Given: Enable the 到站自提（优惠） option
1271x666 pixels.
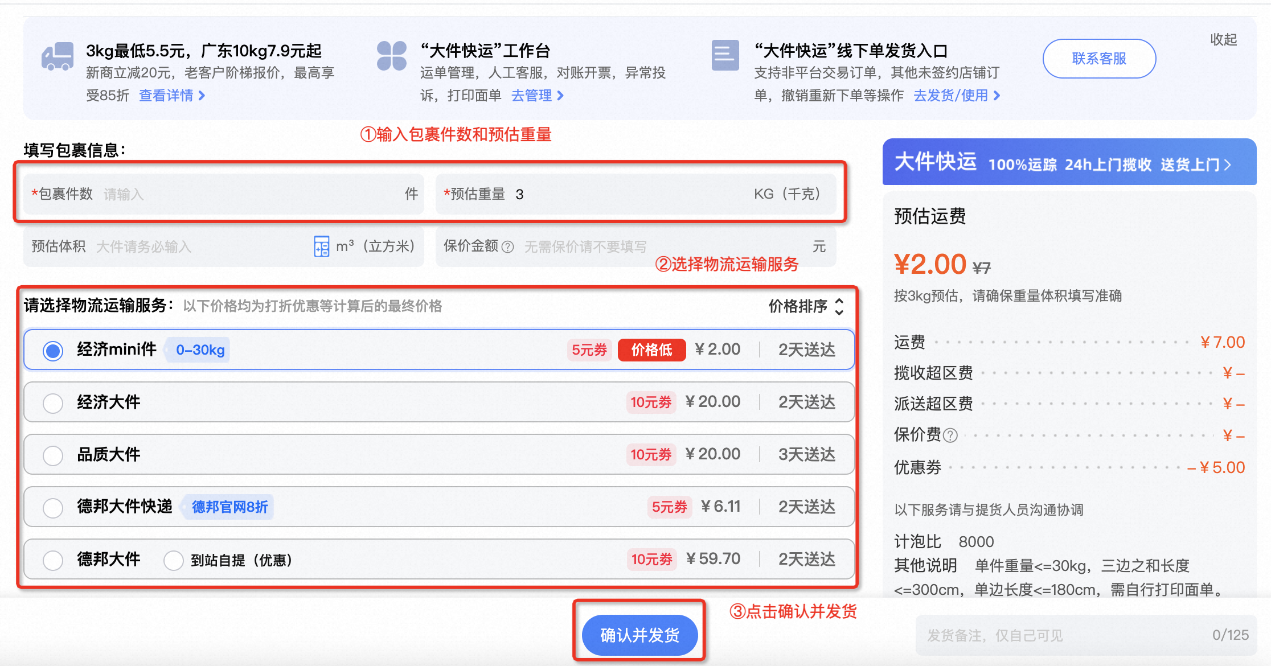Looking at the screenshot, I should point(173,560).
